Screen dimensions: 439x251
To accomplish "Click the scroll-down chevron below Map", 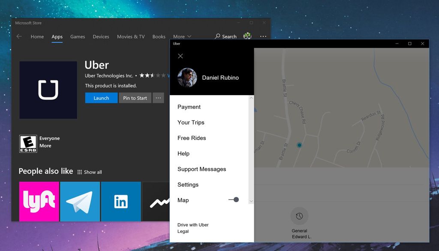I will pyautogui.click(x=251, y=200).
